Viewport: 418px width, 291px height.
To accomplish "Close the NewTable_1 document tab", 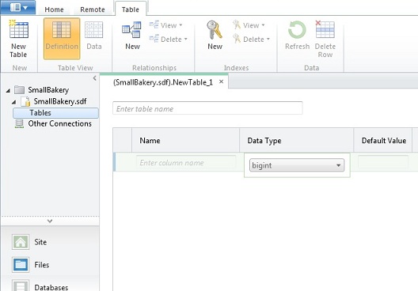I will tap(221, 81).
